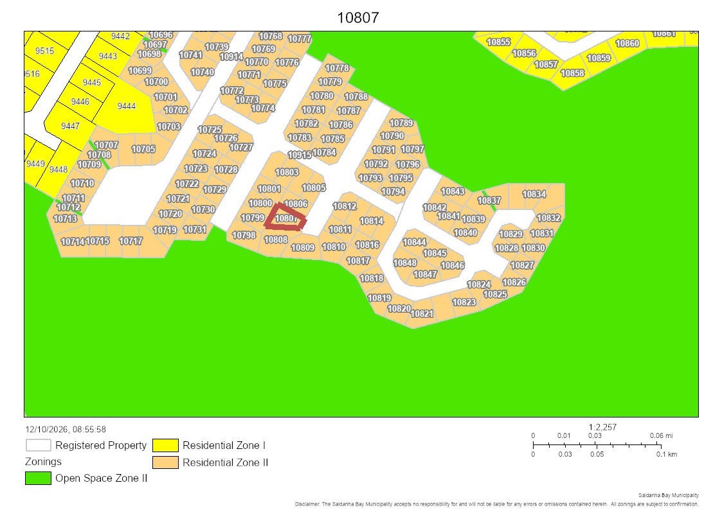Image resolution: width=722 pixels, height=510 pixels.
Task: Select parcel label 10914
Action: (231, 57)
